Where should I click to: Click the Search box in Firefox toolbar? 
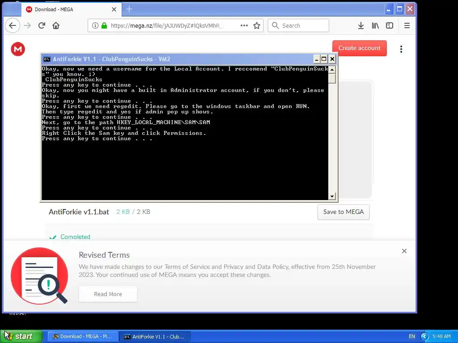298,25
